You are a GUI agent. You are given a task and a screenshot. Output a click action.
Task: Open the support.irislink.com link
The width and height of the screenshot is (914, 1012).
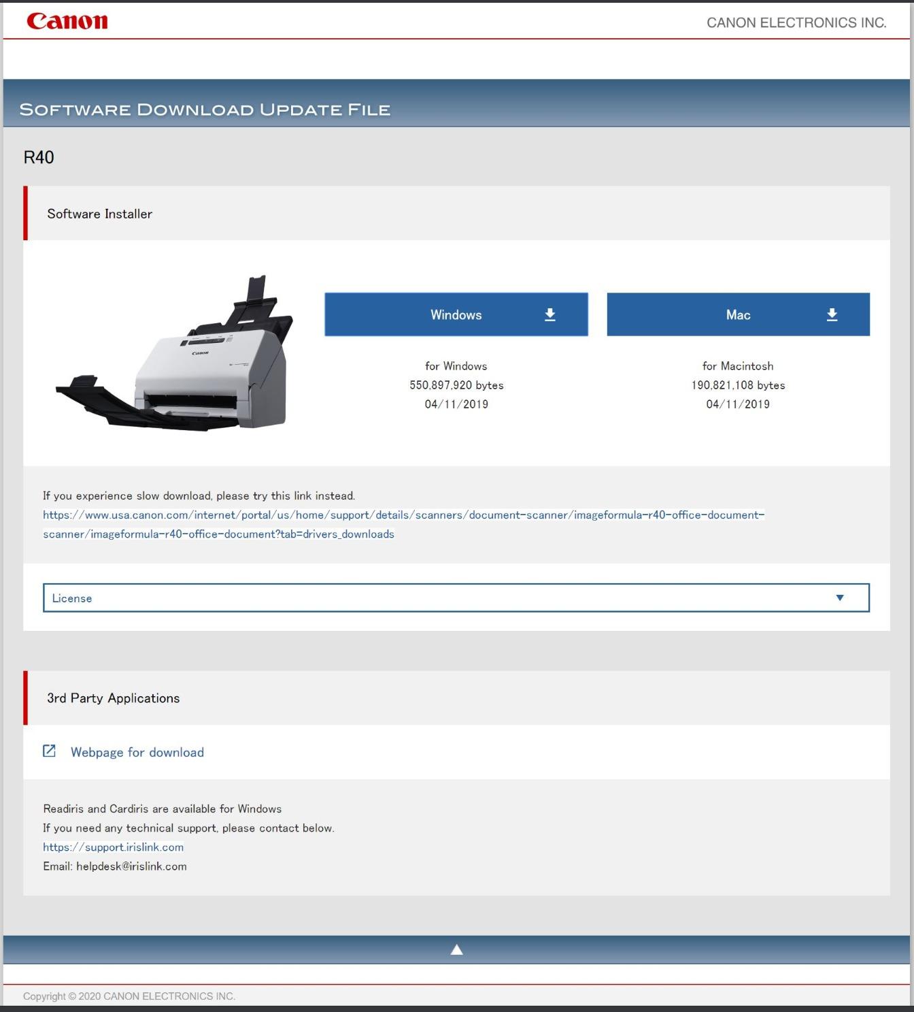(113, 847)
